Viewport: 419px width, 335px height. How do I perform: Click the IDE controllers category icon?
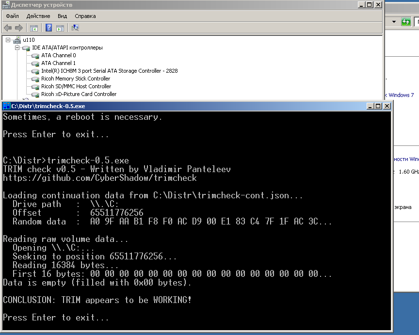[26, 48]
